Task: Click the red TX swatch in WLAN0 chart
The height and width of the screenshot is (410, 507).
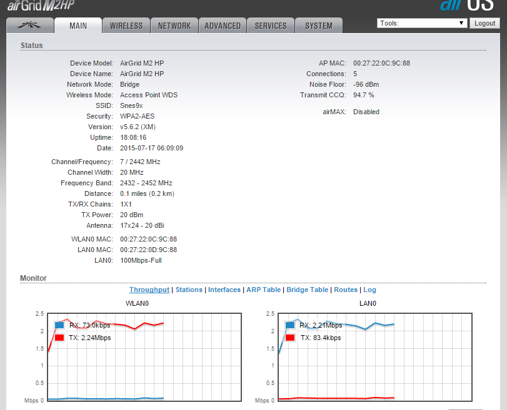Action: [59, 338]
